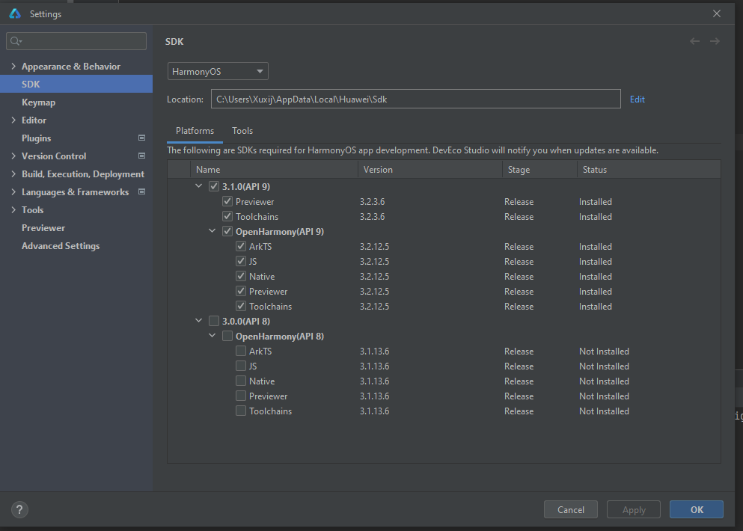Image resolution: width=743 pixels, height=531 pixels.
Task: Click 'Not Installed' status of ArkTS row
Action: 604,351
